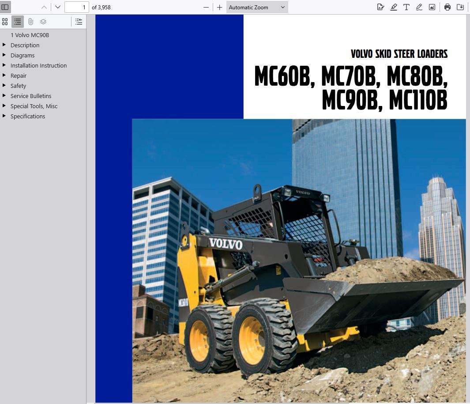Open the 1 Volvo MC90B bookmark
Screen dimensions: 470x404
[x=30, y=35]
